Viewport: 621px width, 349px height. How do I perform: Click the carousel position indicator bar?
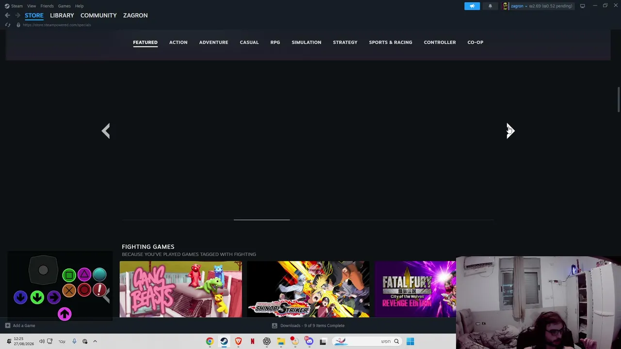261,220
